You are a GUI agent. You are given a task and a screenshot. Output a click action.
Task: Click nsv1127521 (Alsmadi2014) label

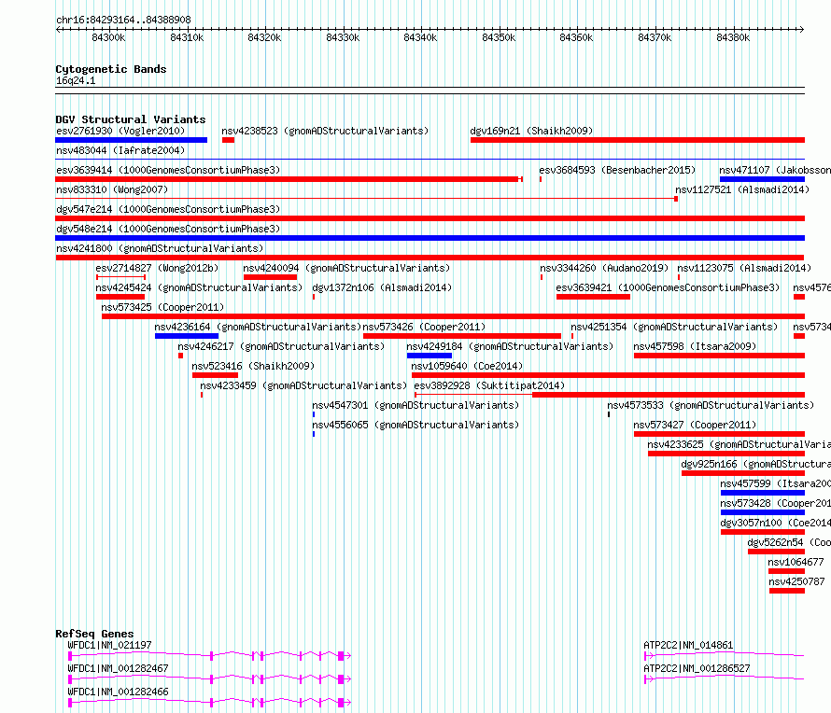[x=742, y=189]
